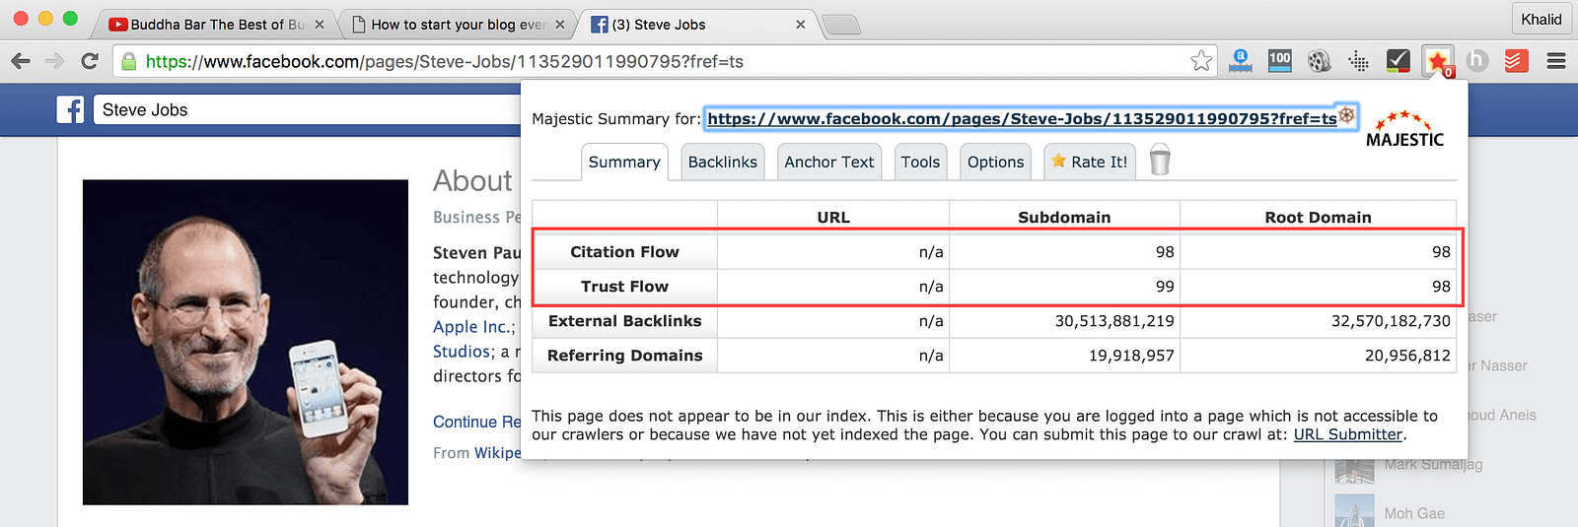This screenshot has height=527, width=1578.
Task: Click referring domains value 19,918,957
Action: 1131,356
